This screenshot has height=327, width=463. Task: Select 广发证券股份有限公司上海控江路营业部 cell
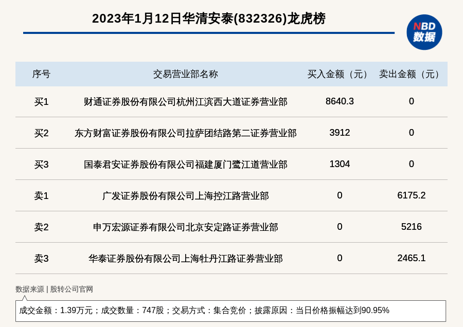[185, 196]
